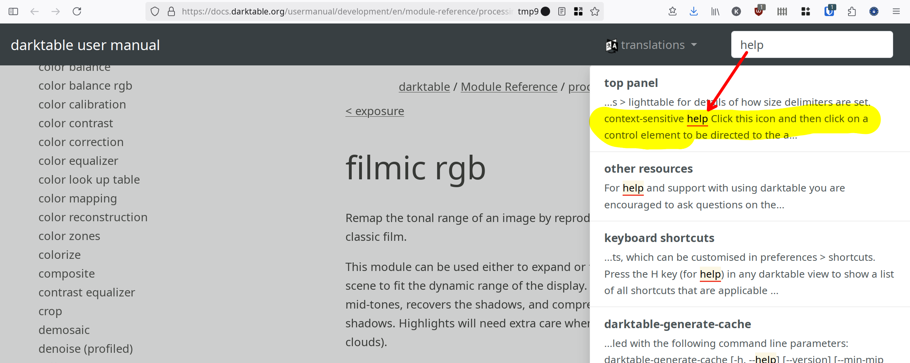Open the Module Reference breadcrumb link
910x363 pixels.
pyautogui.click(x=509, y=87)
